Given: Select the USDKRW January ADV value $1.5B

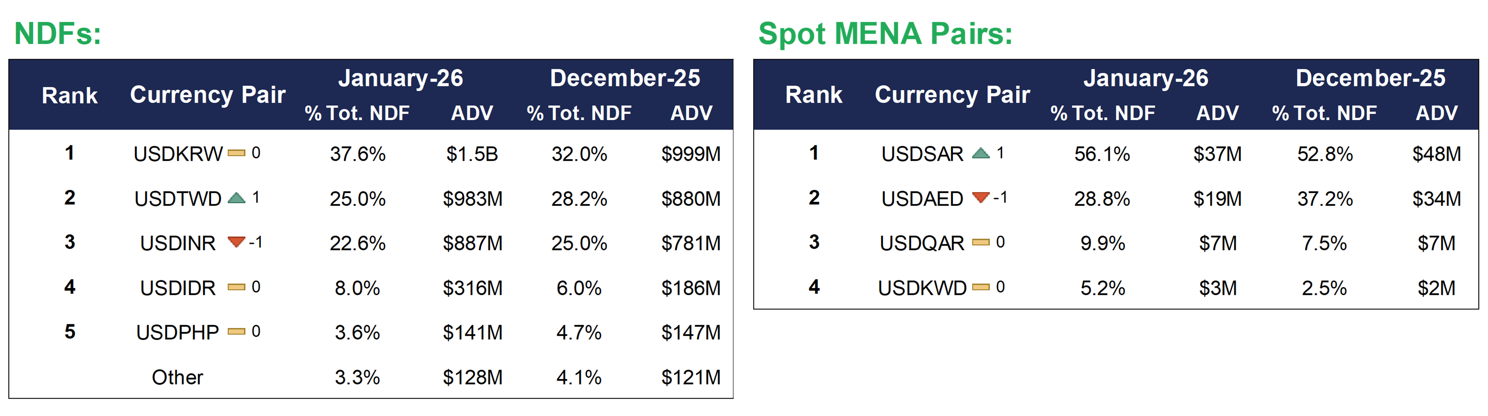Looking at the screenshot, I should click(x=472, y=154).
